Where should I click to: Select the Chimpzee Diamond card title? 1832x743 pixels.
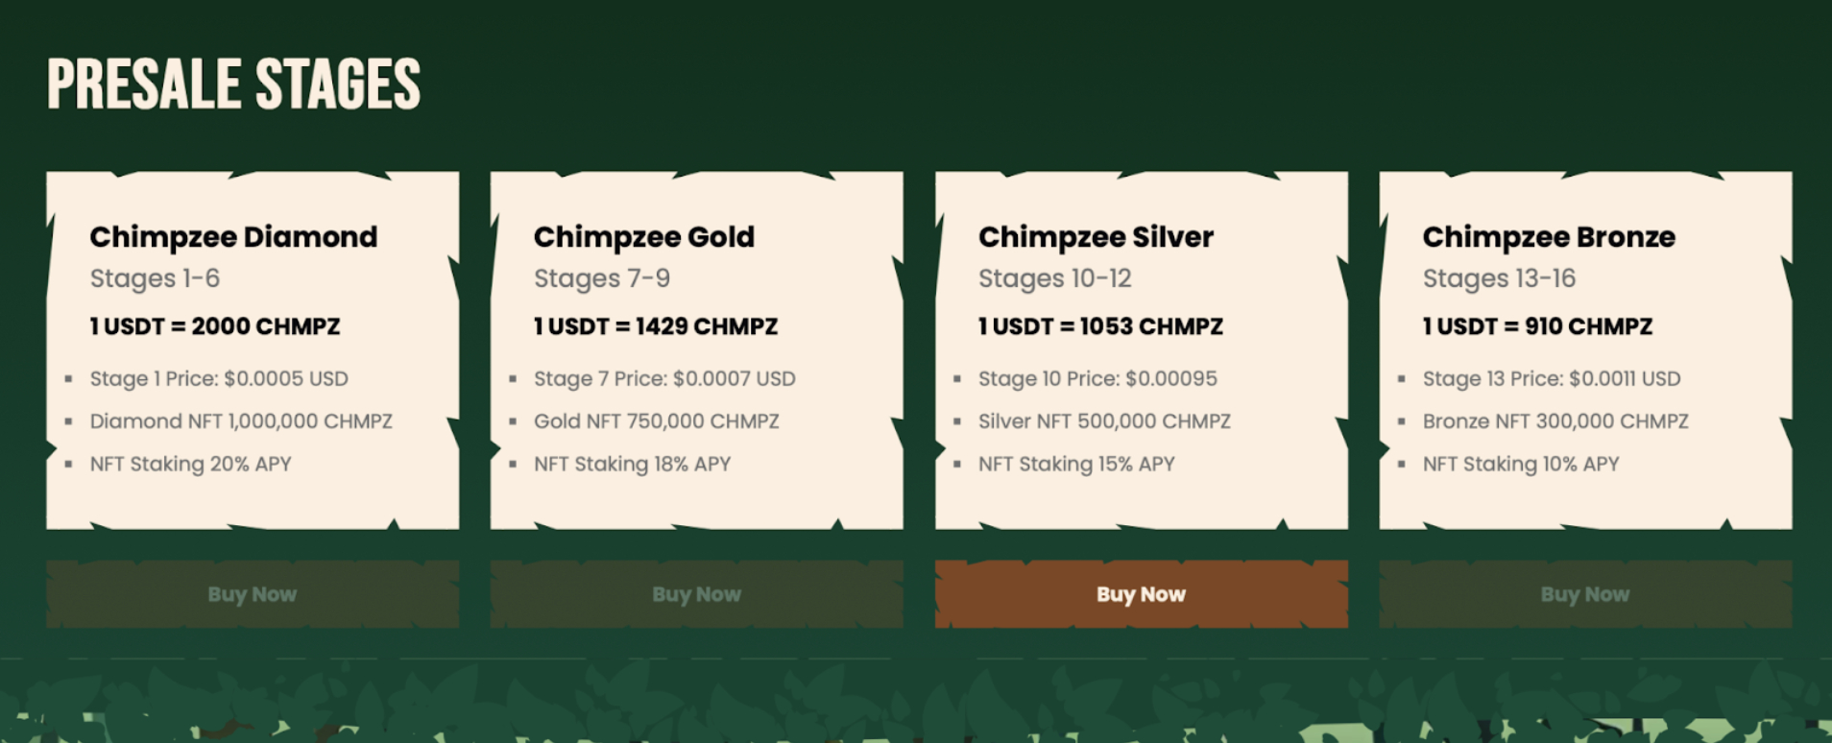[233, 237]
